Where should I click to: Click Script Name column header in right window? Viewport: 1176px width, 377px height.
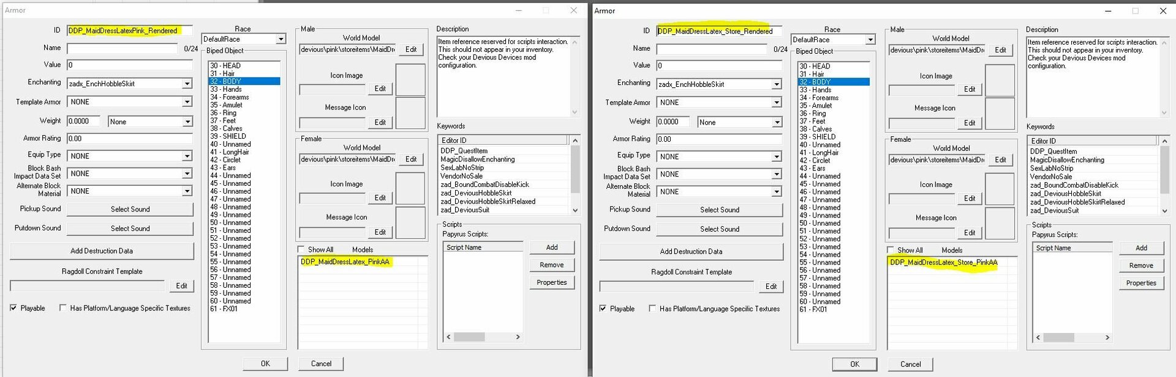click(x=1072, y=248)
